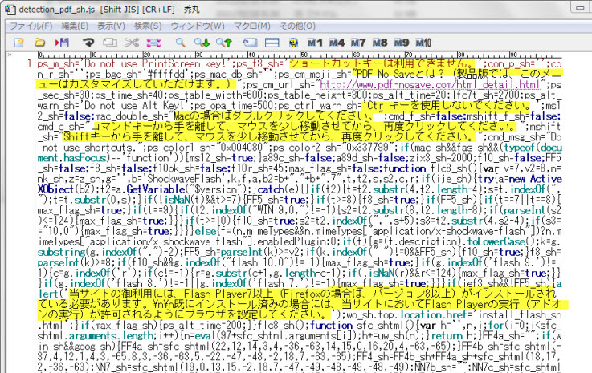Open the その他(O) menu
Image resolution: width=592 pixels, height=373 pixels.
pyautogui.click(x=297, y=26)
